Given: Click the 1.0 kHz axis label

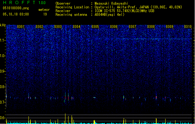Looking at the screenshot, I should click(x=3, y=56).
